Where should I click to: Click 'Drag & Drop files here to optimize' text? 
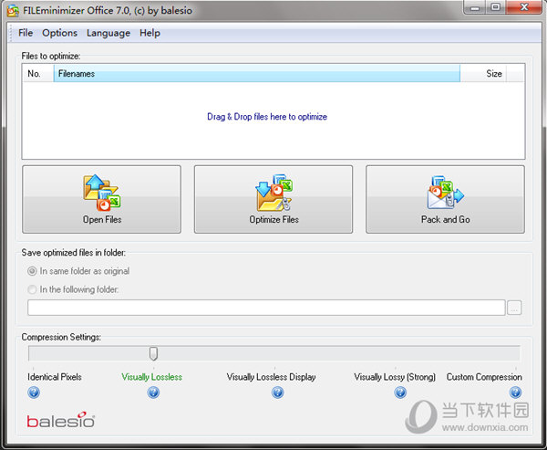pos(267,117)
